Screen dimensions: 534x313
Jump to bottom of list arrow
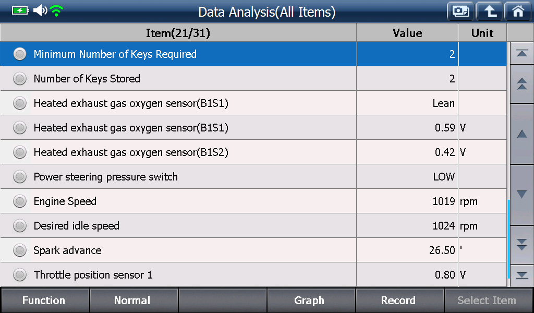pos(521,275)
